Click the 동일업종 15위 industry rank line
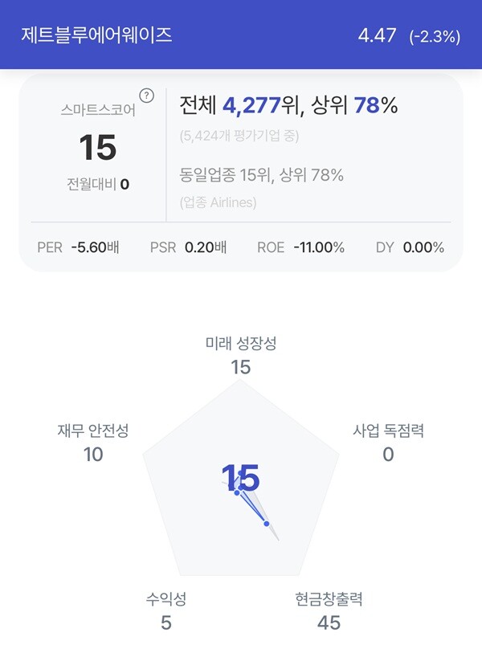This screenshot has height=653, width=482. (261, 175)
